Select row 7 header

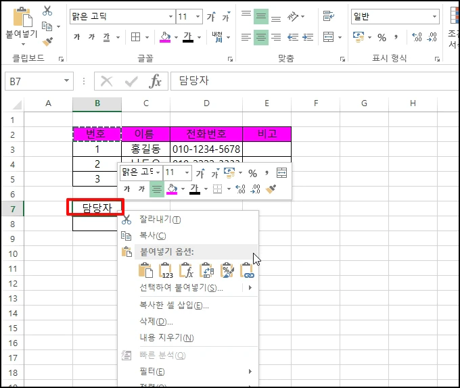(13, 209)
